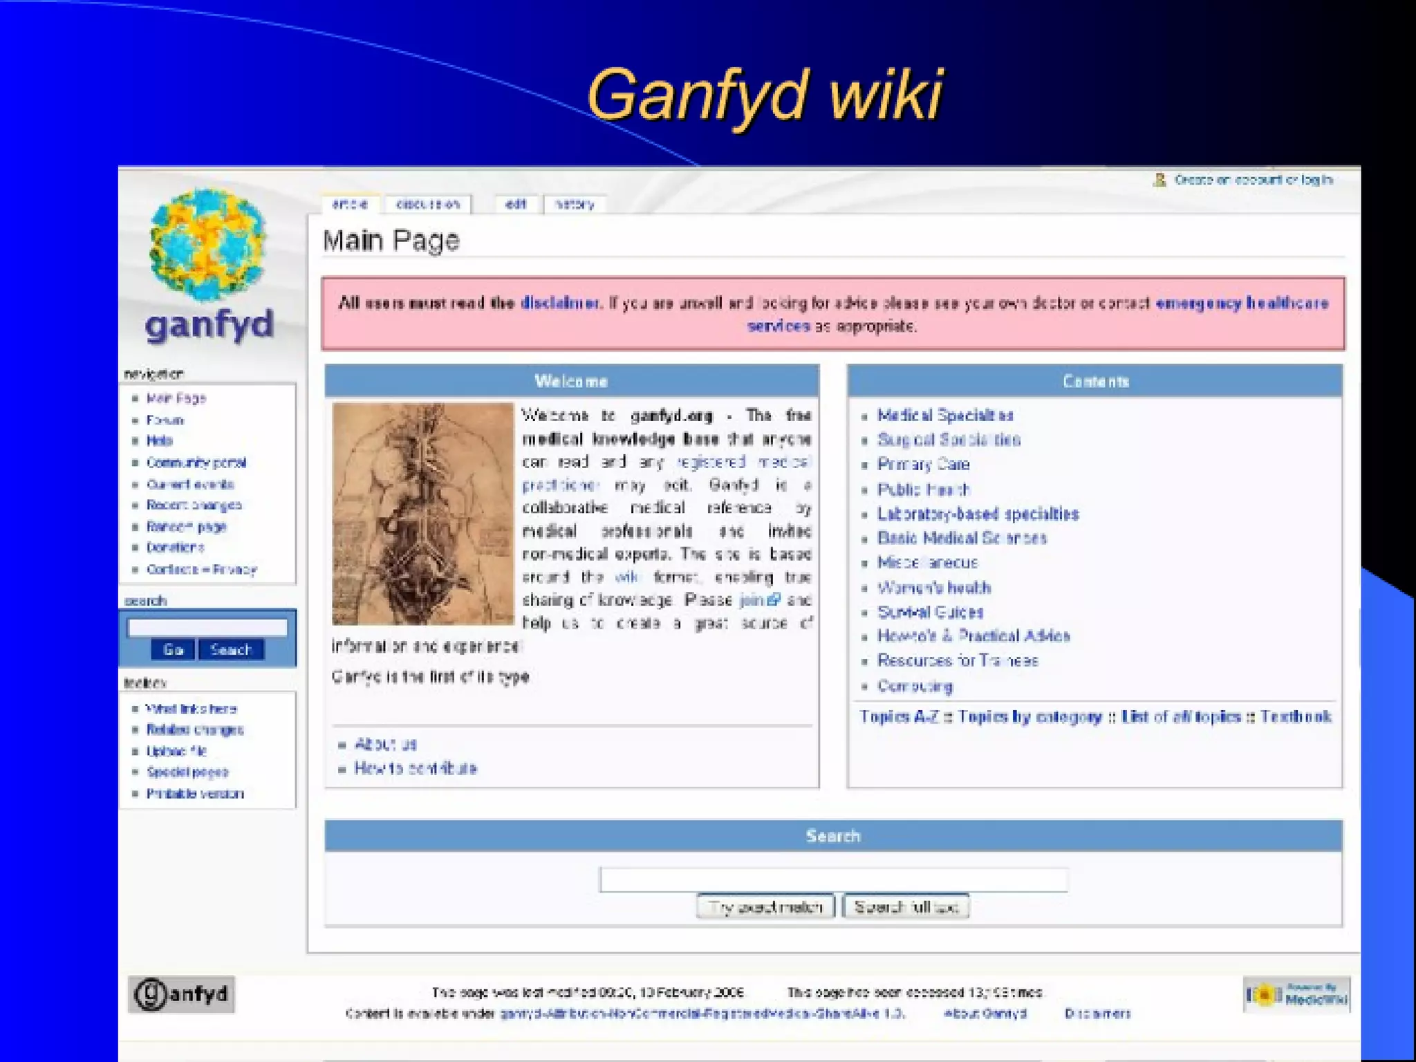Viewport: 1416px width, 1062px height.
Task: Open the anatomical drawing image
Action: point(423,514)
